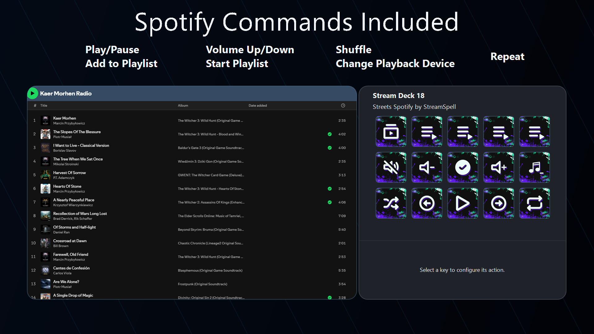Open album Beyond Skyrim: Bruma
The image size is (594, 334).
[x=211, y=229]
